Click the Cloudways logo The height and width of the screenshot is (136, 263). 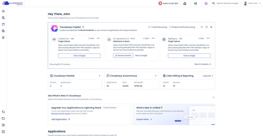point(12,3)
